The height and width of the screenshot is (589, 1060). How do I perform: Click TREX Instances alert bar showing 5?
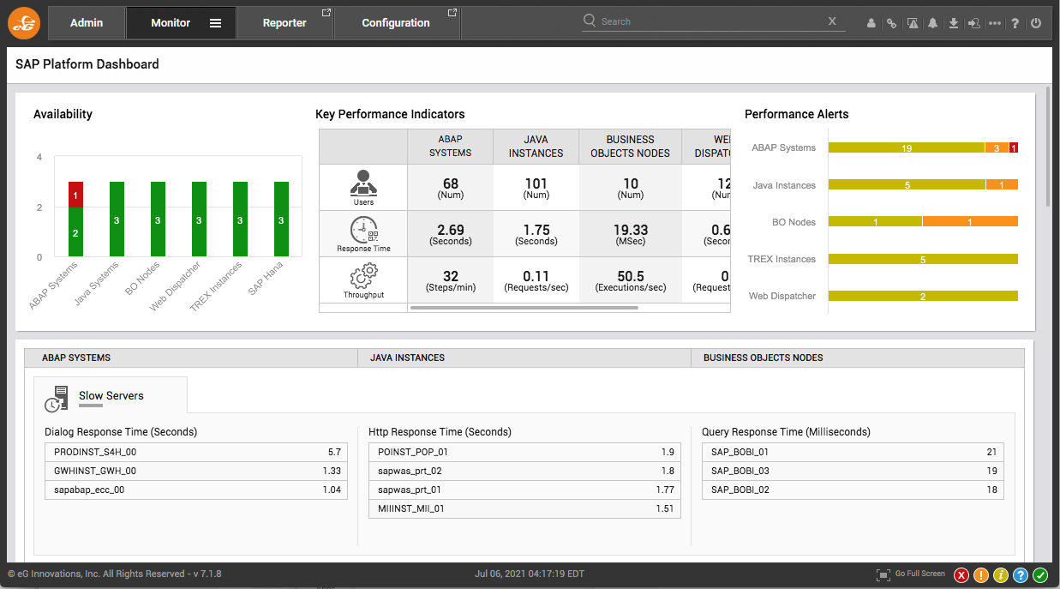tap(923, 259)
